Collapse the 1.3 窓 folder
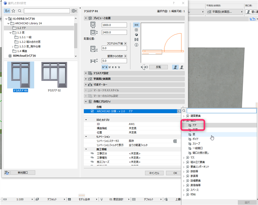The height and width of the screenshot is (205, 258). [x=10, y=32]
